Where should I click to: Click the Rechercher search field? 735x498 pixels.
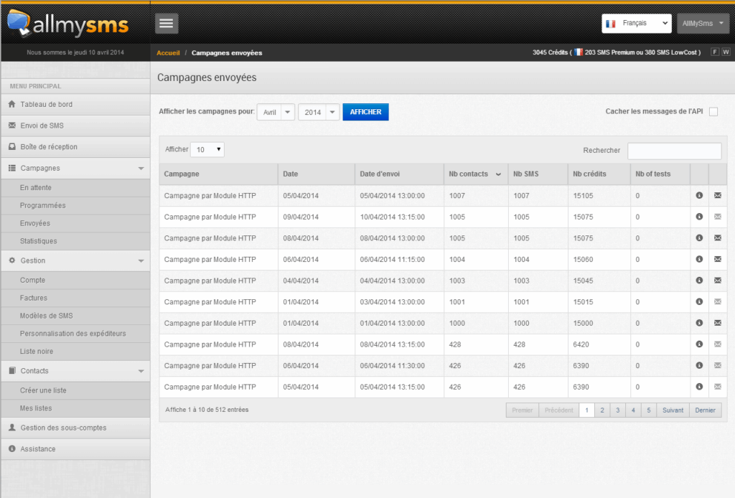[674, 151]
